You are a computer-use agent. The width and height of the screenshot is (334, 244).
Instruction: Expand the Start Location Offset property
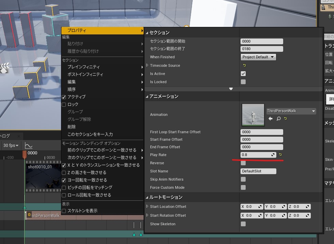tap(147, 207)
